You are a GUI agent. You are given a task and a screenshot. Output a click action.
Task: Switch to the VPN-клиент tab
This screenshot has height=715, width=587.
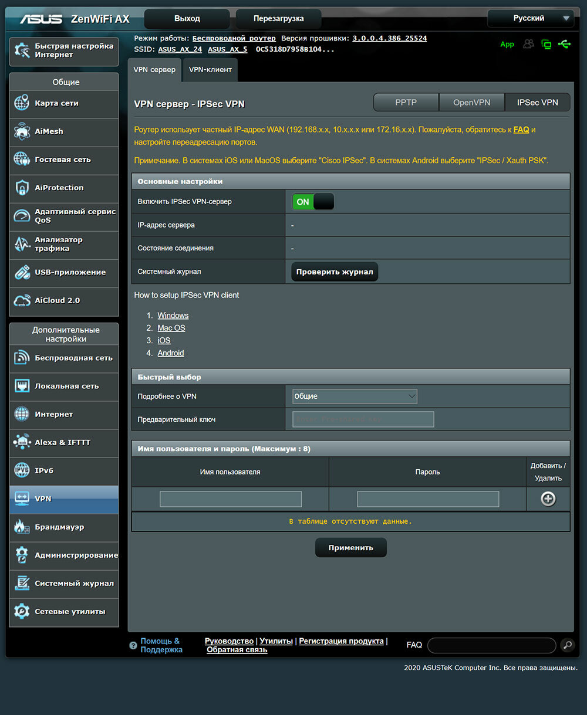tap(210, 70)
